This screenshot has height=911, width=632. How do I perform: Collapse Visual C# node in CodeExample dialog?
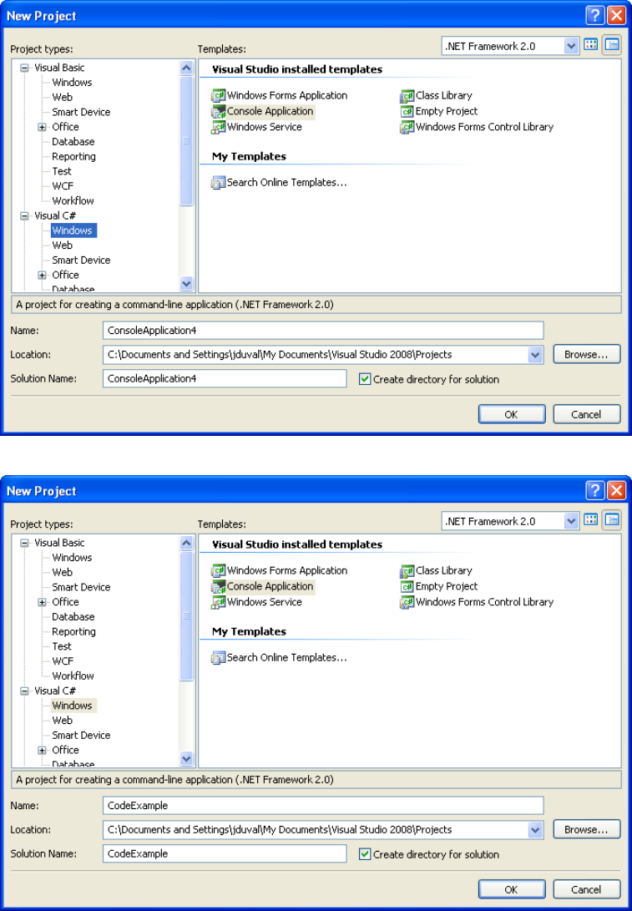click(24, 691)
